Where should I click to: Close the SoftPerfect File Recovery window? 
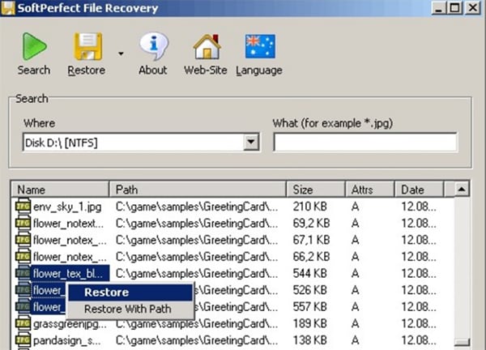473,8
